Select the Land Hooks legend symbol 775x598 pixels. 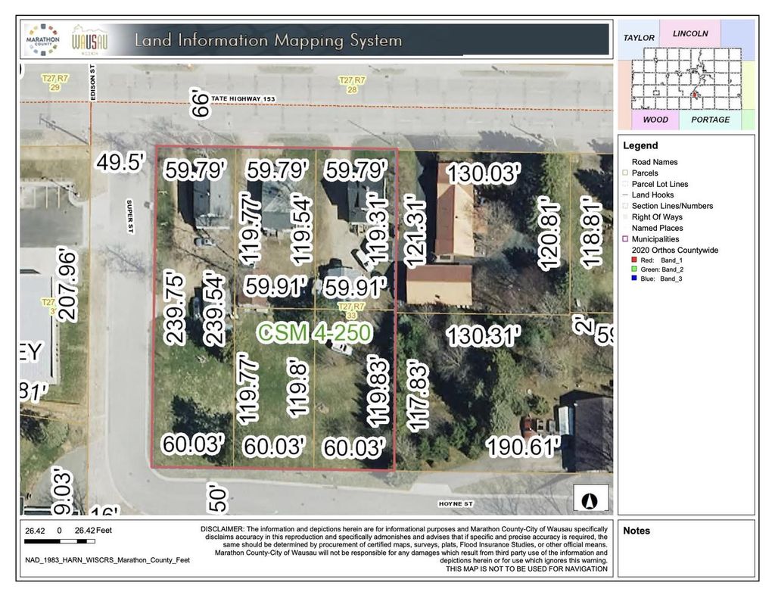pos(625,195)
